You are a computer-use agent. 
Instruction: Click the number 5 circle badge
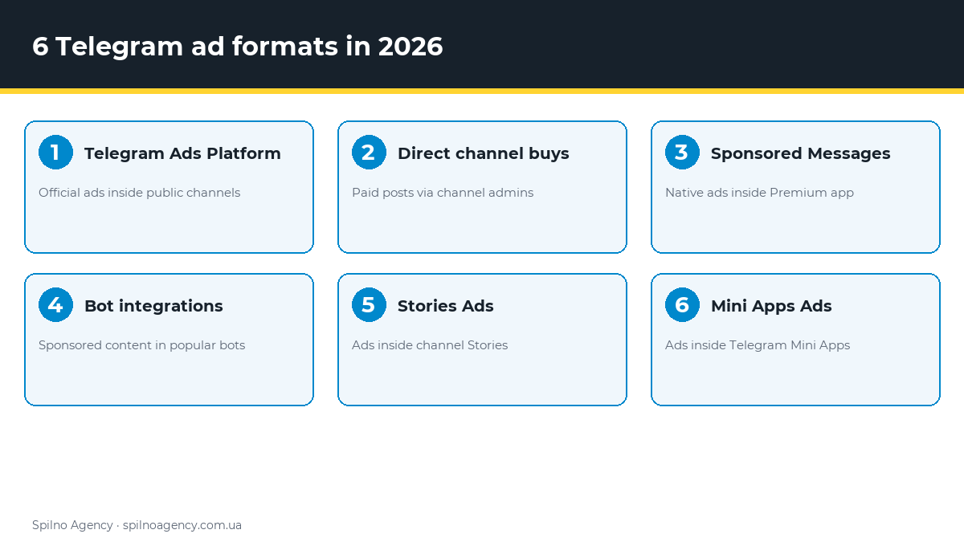[x=369, y=304]
